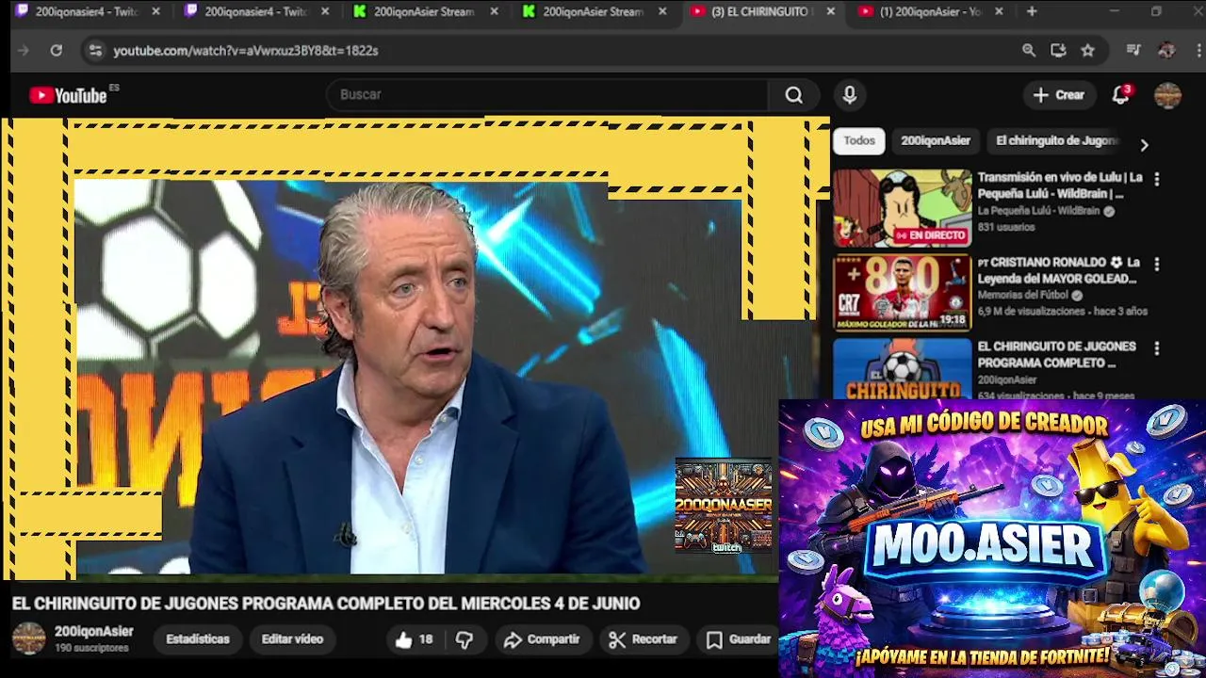This screenshot has width=1206, height=678.
Task: Click the Compartir share button
Action: pyautogui.click(x=542, y=639)
